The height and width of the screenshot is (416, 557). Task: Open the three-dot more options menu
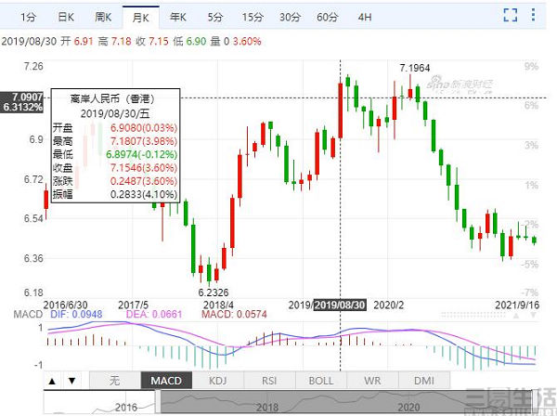[x=533, y=15]
